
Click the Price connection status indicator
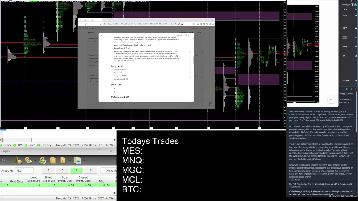coord(30,145)
